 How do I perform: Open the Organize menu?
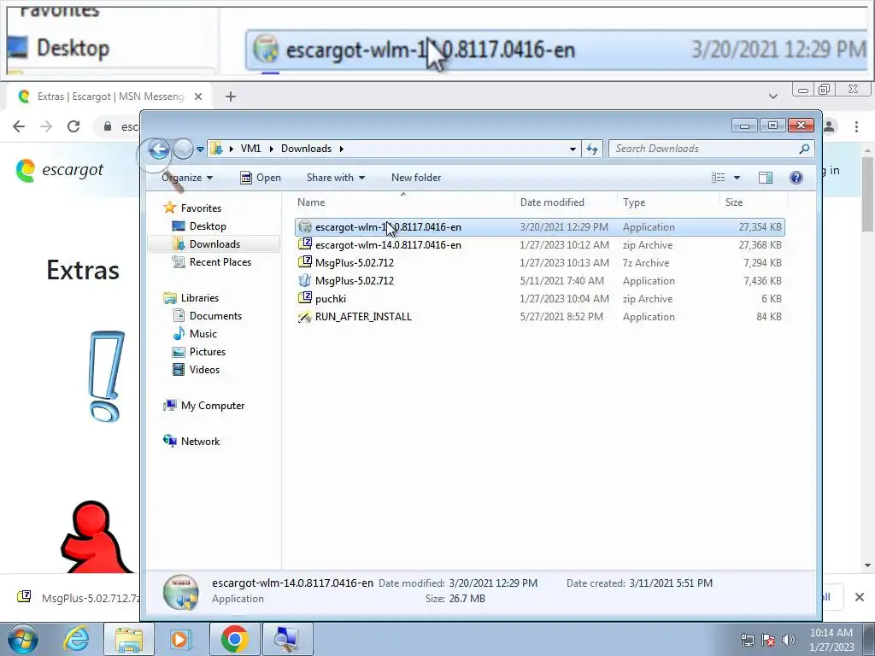pyautogui.click(x=187, y=178)
